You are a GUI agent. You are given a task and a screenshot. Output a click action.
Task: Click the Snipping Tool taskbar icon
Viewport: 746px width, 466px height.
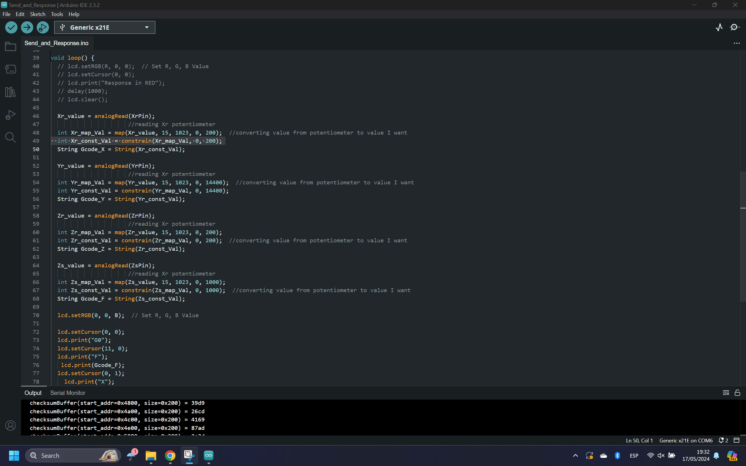(189, 456)
